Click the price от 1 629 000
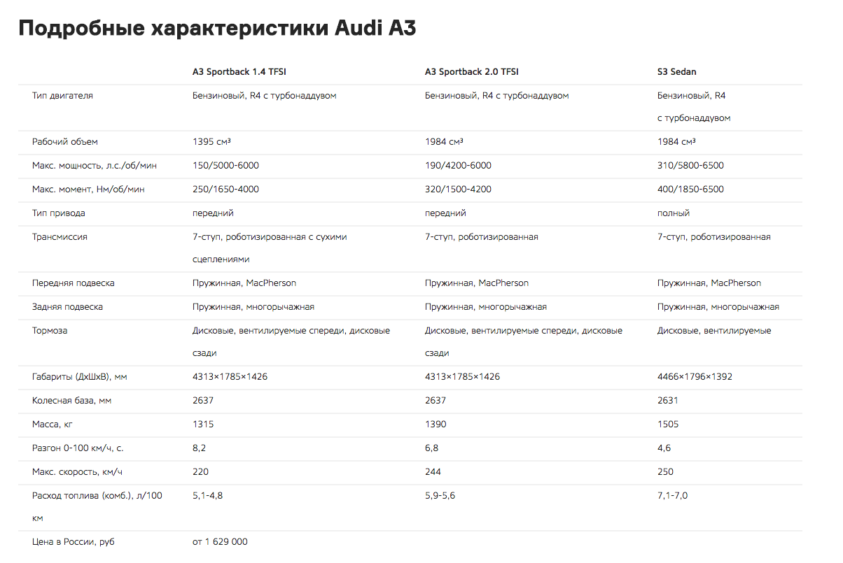The image size is (843, 563). pos(220,542)
